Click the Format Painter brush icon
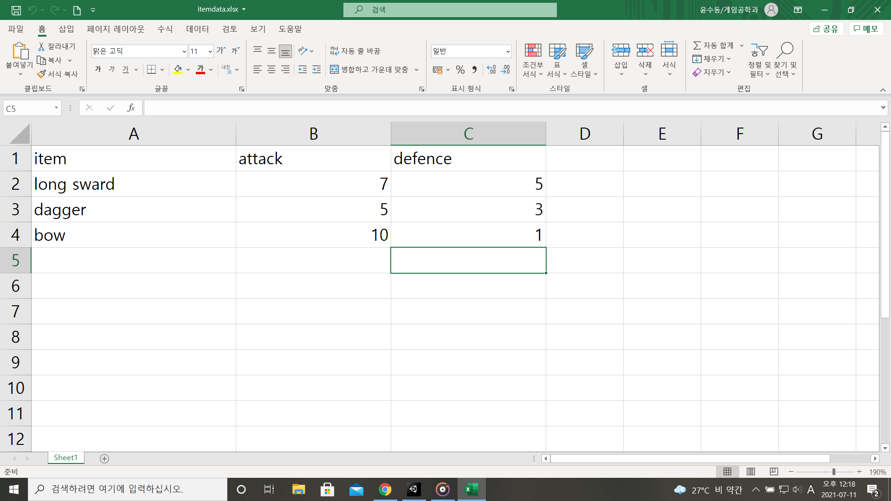This screenshot has width=891, height=501. (42, 74)
